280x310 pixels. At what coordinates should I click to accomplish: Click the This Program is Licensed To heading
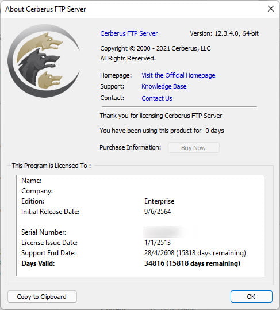51,166
